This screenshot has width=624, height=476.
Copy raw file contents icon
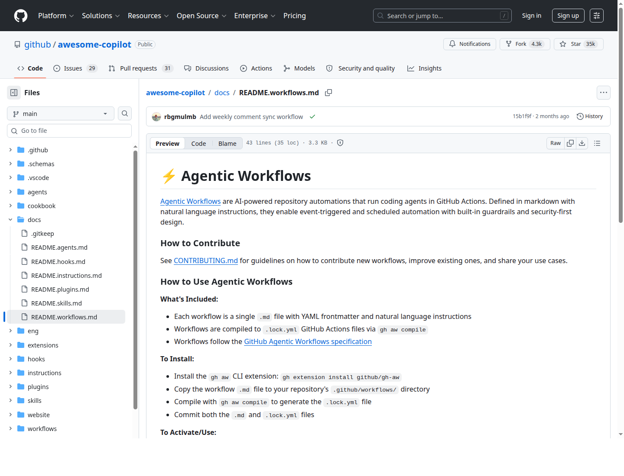pyautogui.click(x=570, y=143)
